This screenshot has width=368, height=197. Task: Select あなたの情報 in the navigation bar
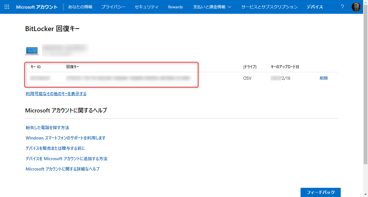tap(81, 7)
